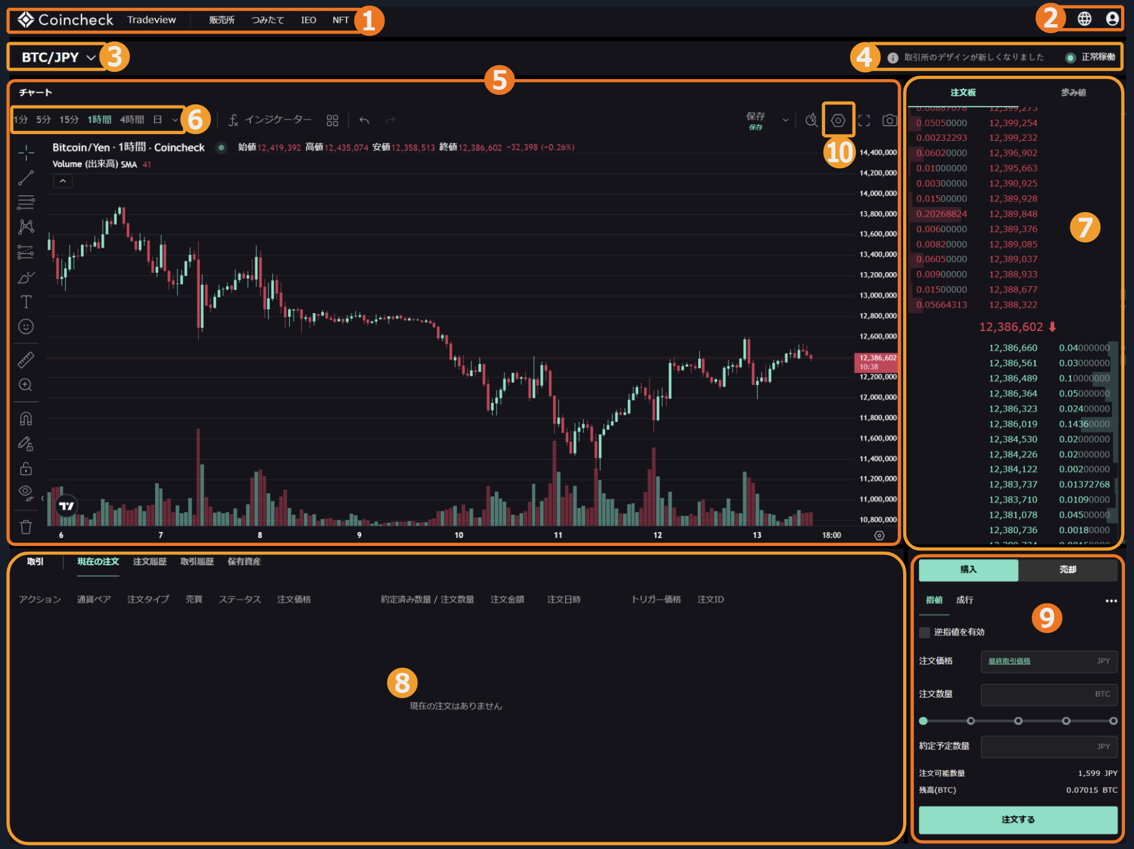
Task: Open the chart axis settings gear
Action: point(880,535)
